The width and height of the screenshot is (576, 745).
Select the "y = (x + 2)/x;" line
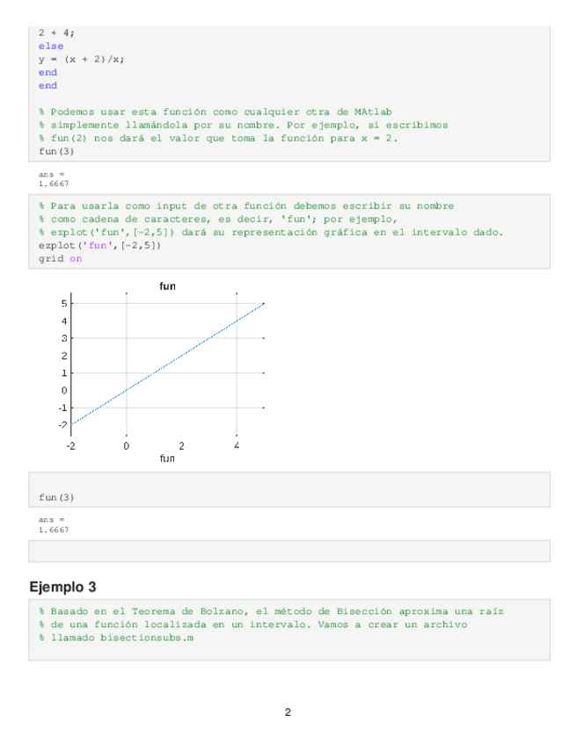[82, 59]
